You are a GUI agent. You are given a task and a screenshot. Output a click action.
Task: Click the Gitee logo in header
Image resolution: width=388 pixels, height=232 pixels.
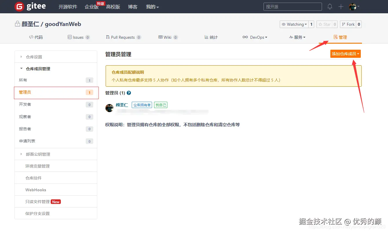30,7
